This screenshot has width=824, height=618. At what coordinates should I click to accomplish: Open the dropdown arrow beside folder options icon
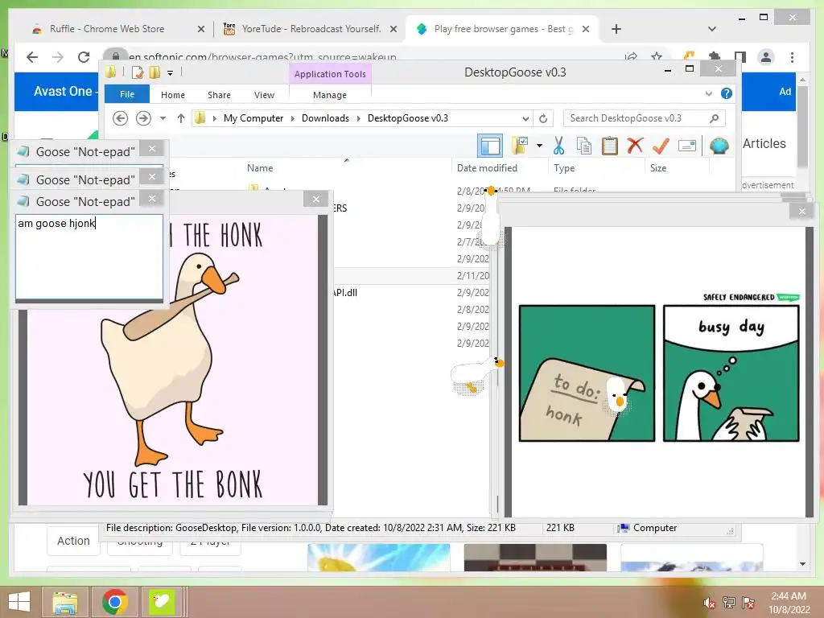tap(539, 146)
